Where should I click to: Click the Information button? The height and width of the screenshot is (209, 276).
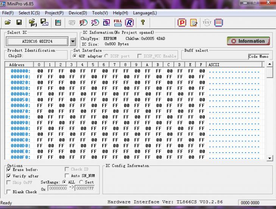click(x=248, y=41)
